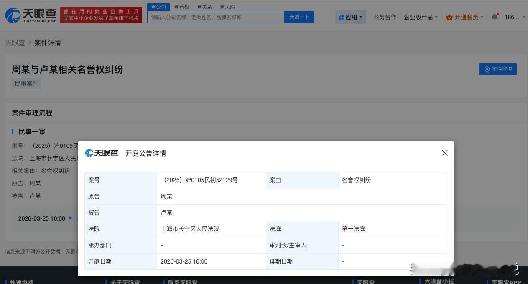Image resolution: width=528 pixels, height=284 pixels.
Task: Click 开庭日期 label in dialog
Action: click(x=100, y=261)
